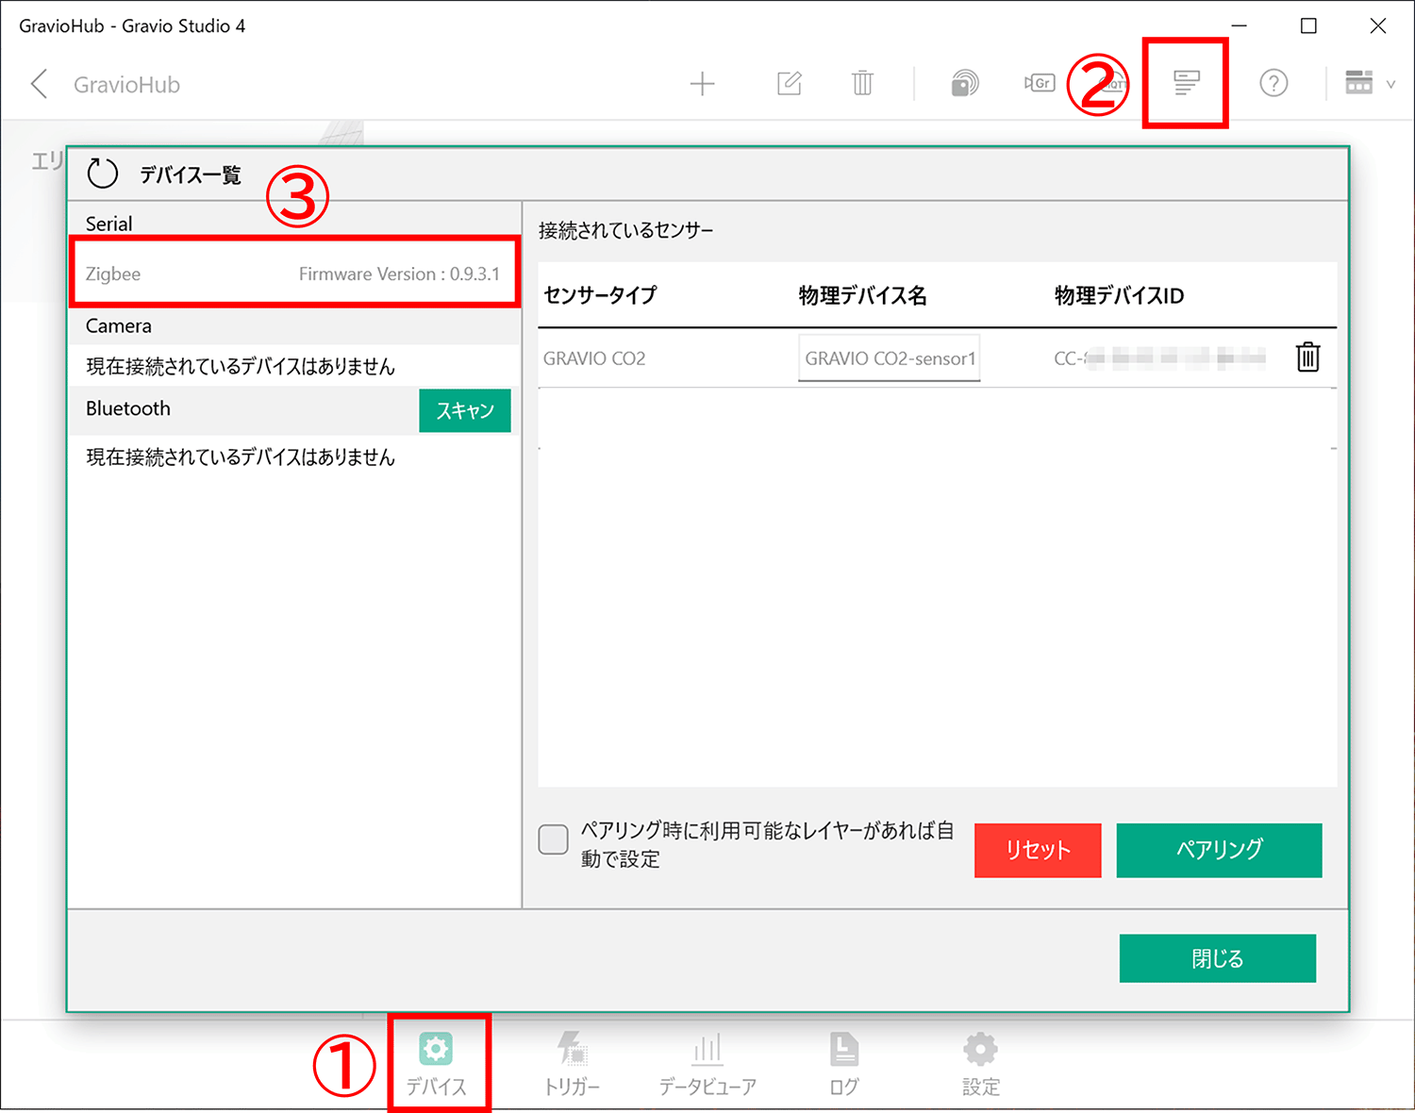
Task: Click the edit pencil icon in toolbar
Action: (789, 83)
